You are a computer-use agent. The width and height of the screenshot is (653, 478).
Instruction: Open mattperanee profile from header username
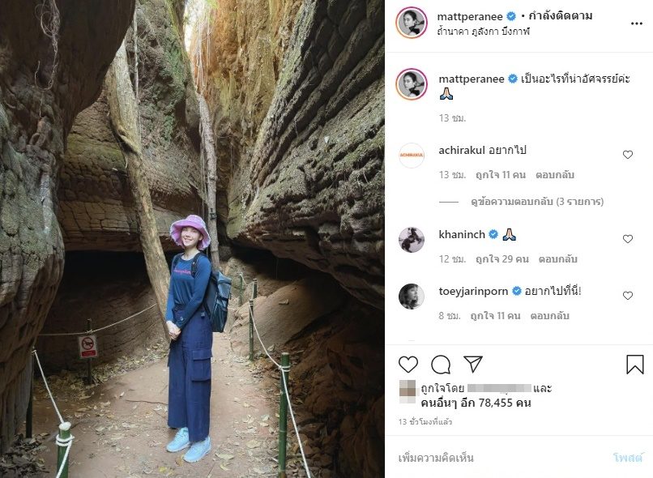(x=470, y=17)
